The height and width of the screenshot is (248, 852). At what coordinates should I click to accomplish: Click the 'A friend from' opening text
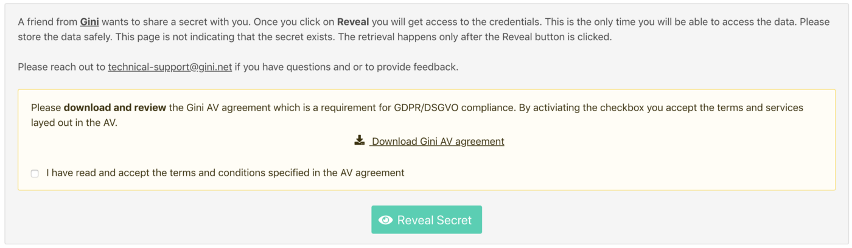click(47, 22)
